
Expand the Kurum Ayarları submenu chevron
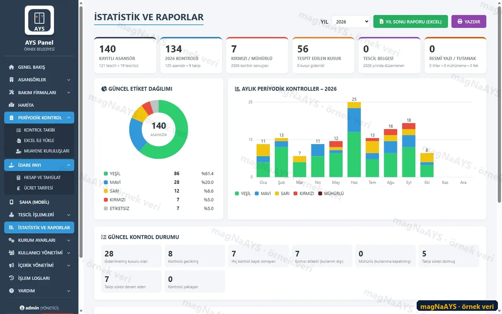pos(68,240)
